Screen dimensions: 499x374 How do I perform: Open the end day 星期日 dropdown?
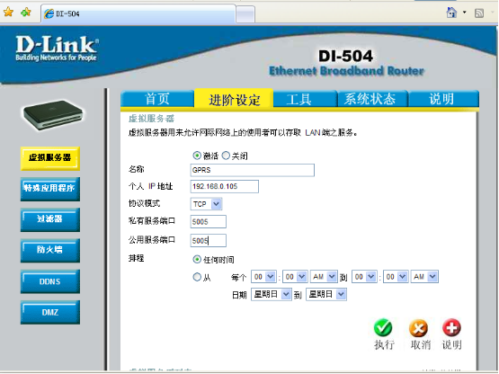click(x=325, y=294)
